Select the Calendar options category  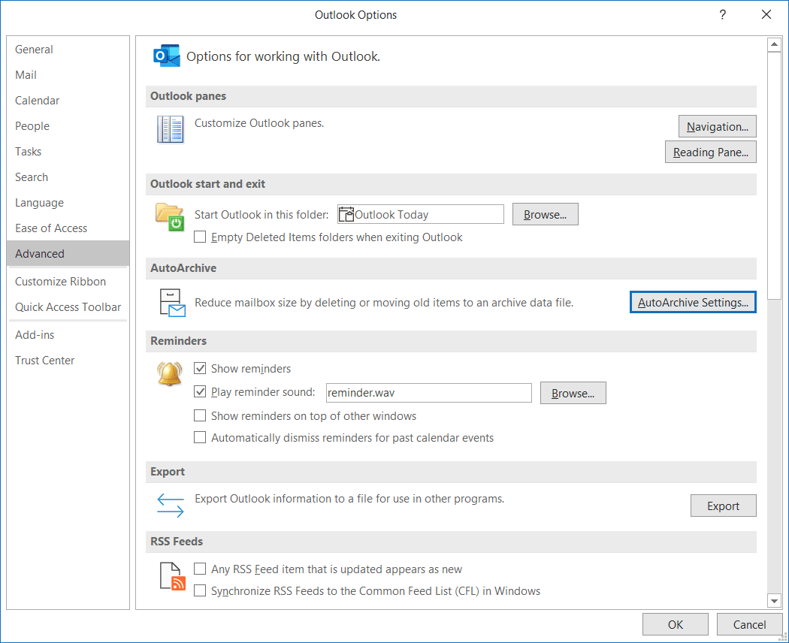click(68, 101)
